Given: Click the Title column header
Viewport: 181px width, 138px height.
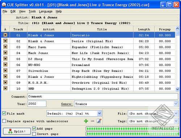Looking at the screenshot, I should [102, 29].
